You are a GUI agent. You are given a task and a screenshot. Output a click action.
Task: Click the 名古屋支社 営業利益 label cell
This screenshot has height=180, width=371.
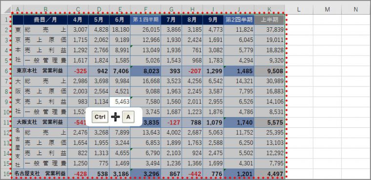(40, 174)
